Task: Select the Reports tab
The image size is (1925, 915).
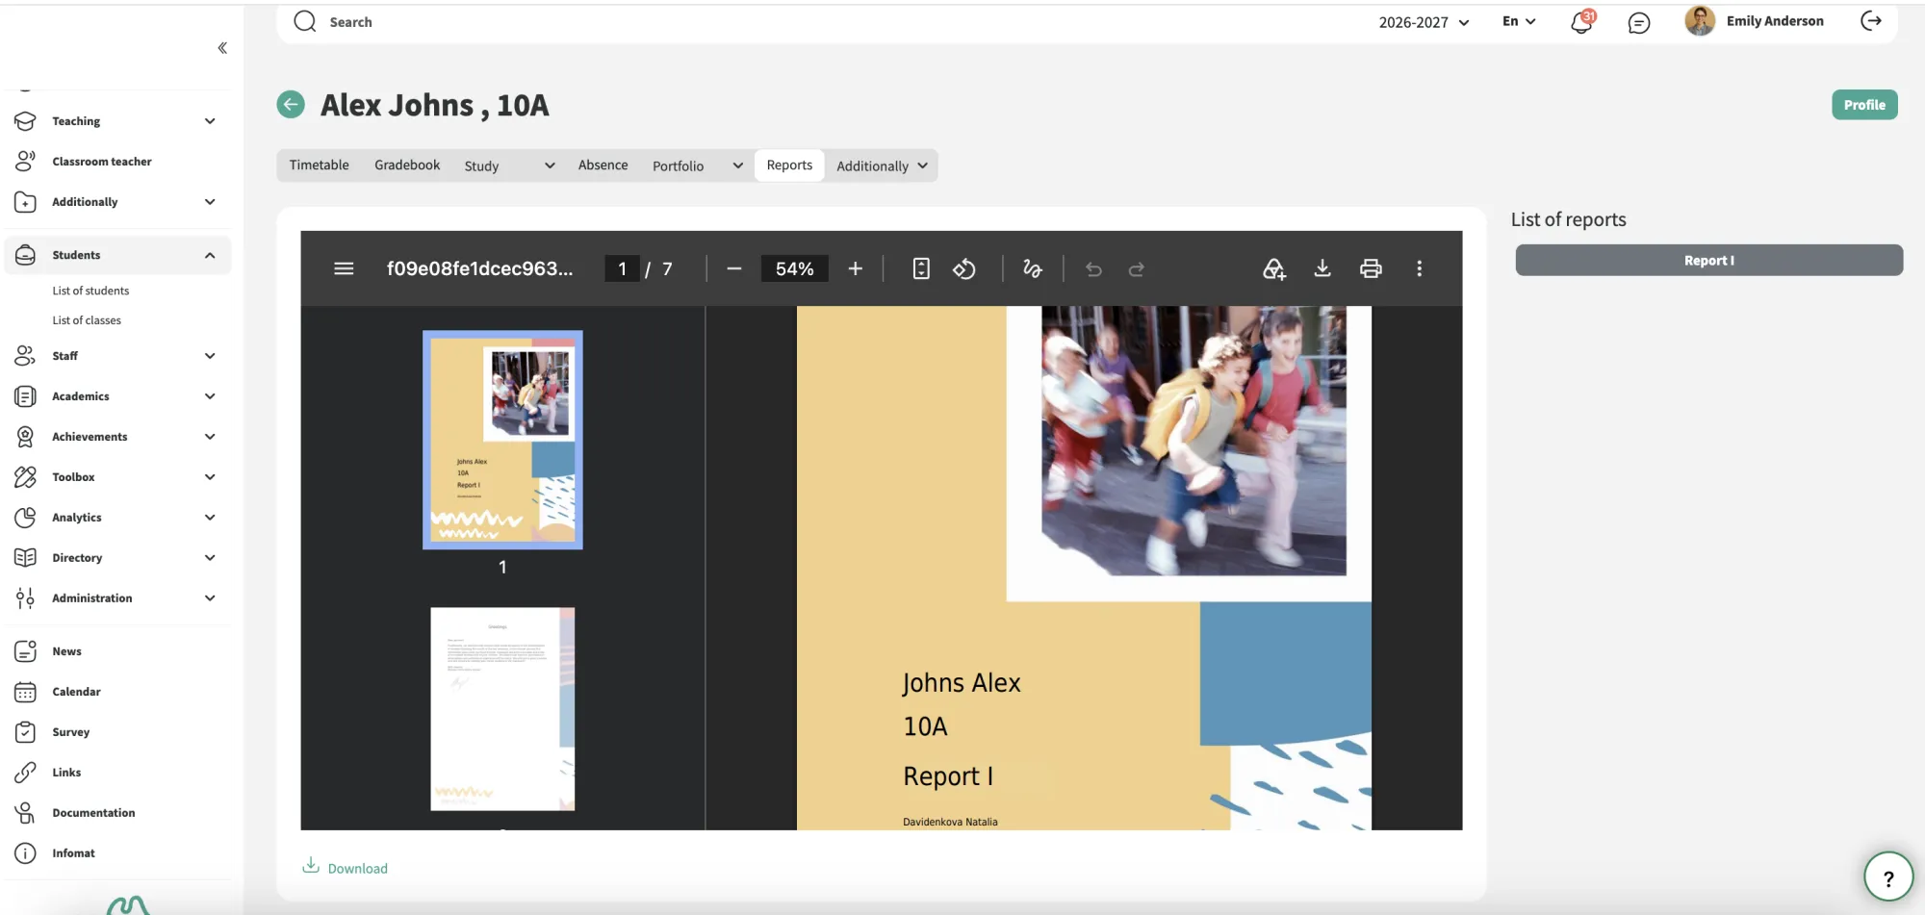Action: (789, 165)
